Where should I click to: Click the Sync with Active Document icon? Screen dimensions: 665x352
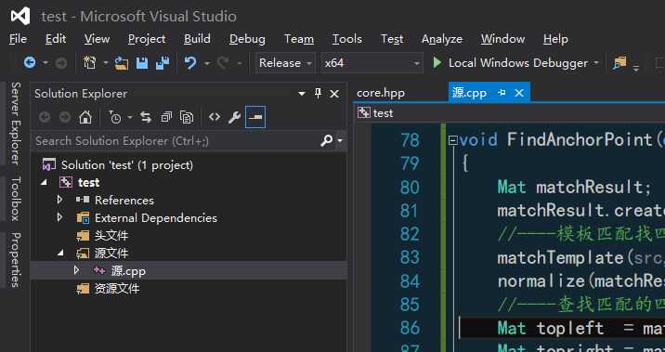tap(146, 117)
